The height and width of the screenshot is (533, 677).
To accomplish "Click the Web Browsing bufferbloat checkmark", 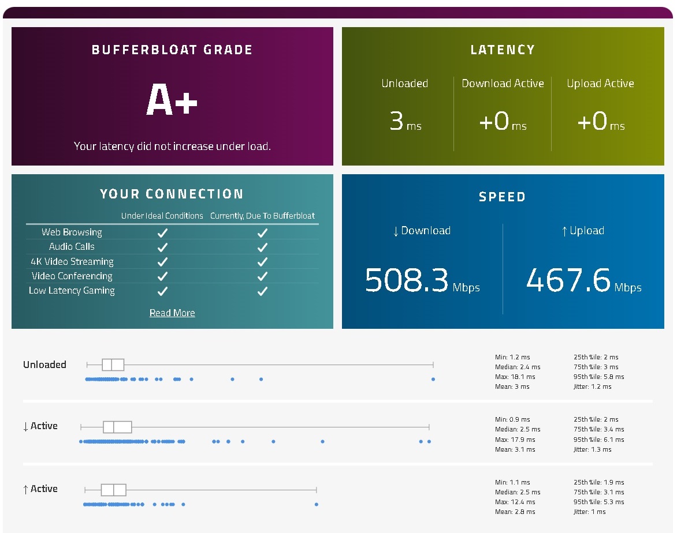I will click(262, 233).
